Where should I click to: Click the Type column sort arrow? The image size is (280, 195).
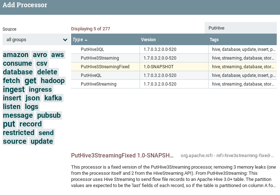[86, 40]
